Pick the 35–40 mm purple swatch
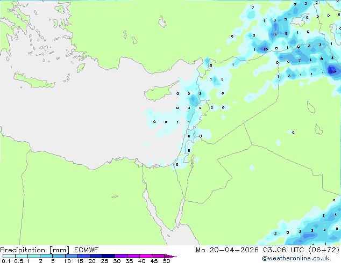This screenshot has height=263, width=341. 133,256
